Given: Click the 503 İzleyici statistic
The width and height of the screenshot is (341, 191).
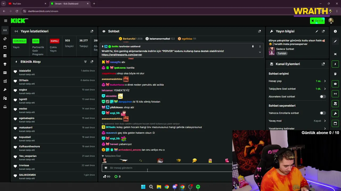Looking at the screenshot, I should click(x=69, y=43).
